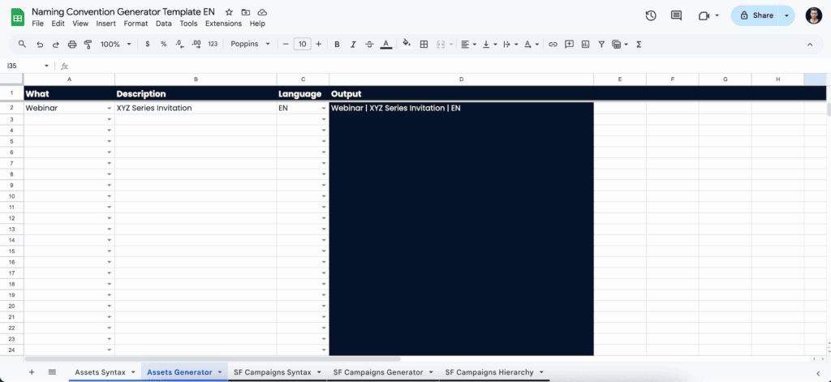This screenshot has width=831, height=382.
Task: Open the File menu
Action: click(37, 24)
